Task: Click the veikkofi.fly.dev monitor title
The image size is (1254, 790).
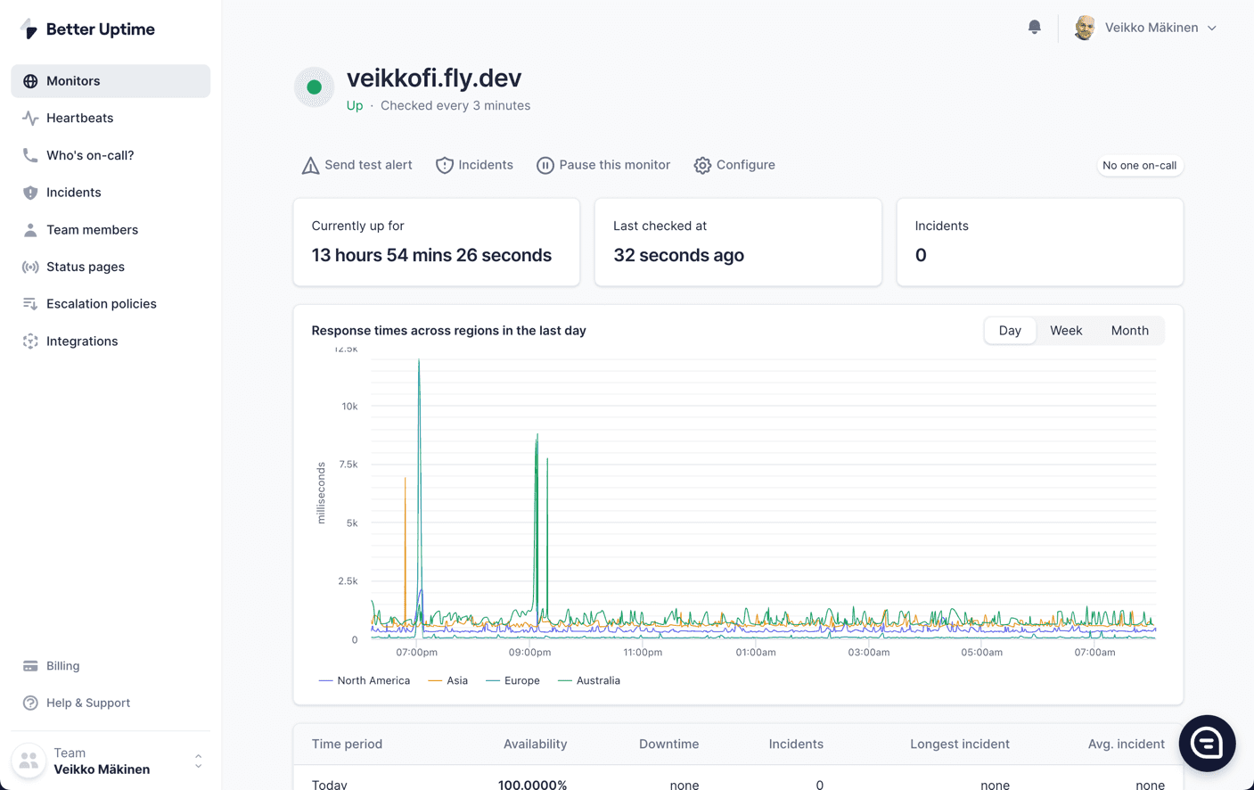Action: coord(434,78)
